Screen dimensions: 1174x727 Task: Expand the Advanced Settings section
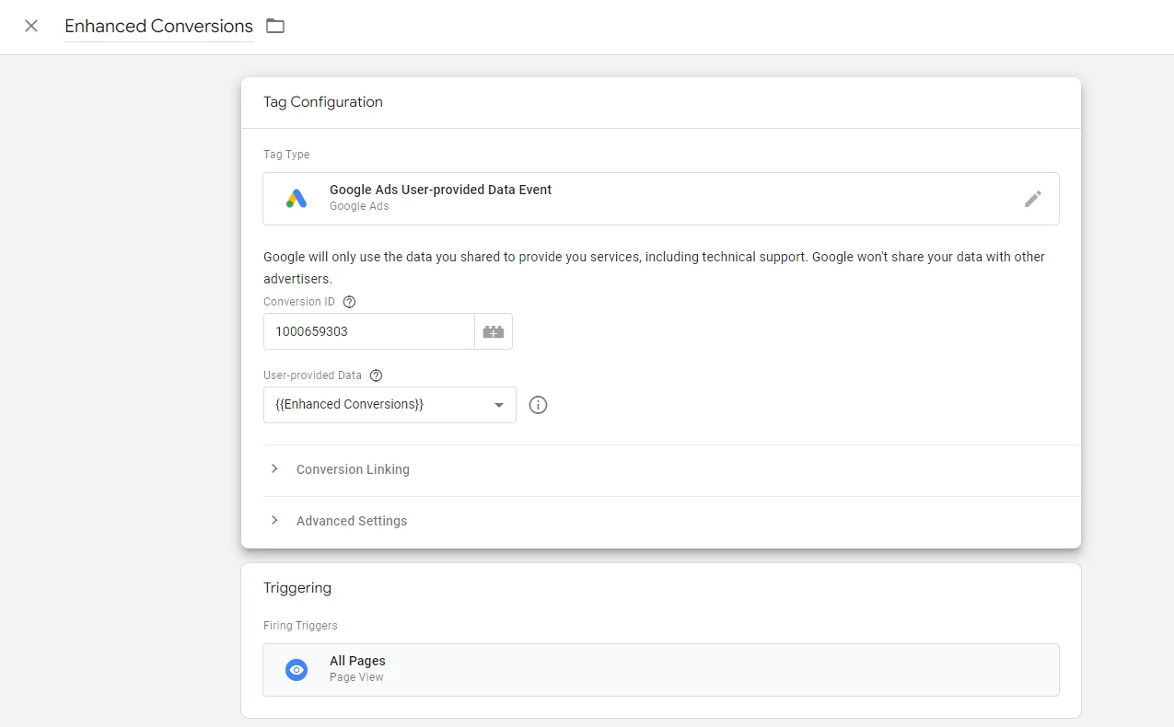pos(351,521)
